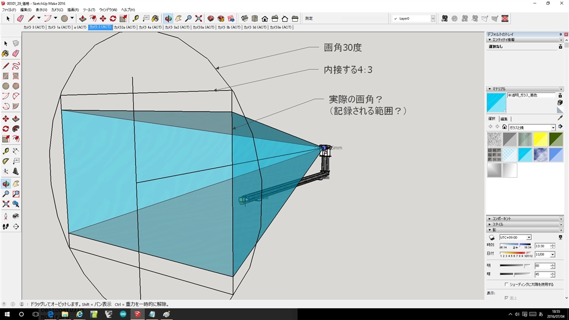Open the Arc tool dropdown arrow
This screenshot has width=569, height=320.
[56, 18]
